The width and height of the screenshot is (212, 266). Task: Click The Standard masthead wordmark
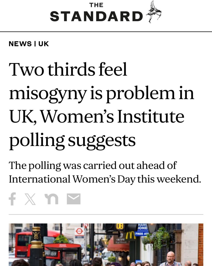coord(96,12)
